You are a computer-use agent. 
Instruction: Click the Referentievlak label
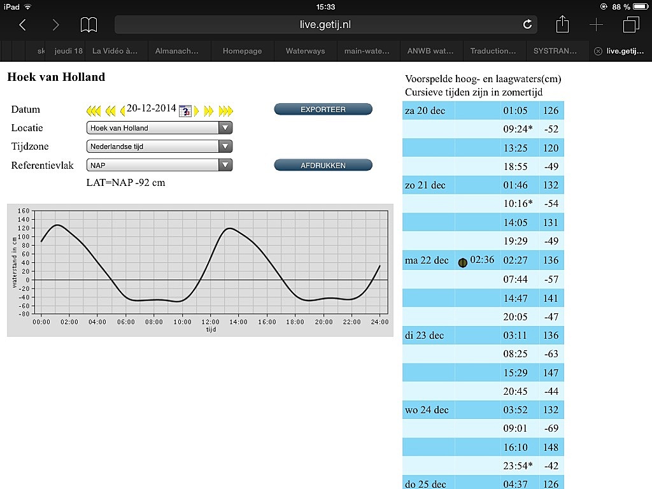coord(43,165)
